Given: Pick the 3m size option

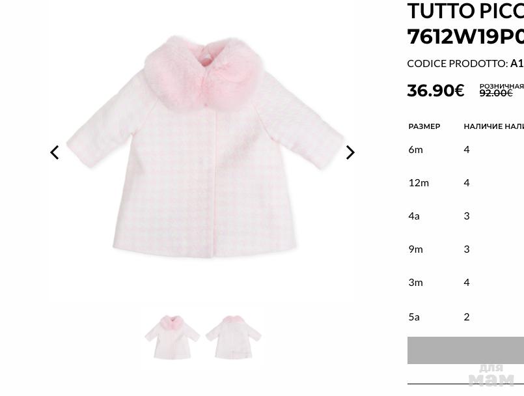Looking at the screenshot, I should 415,282.
